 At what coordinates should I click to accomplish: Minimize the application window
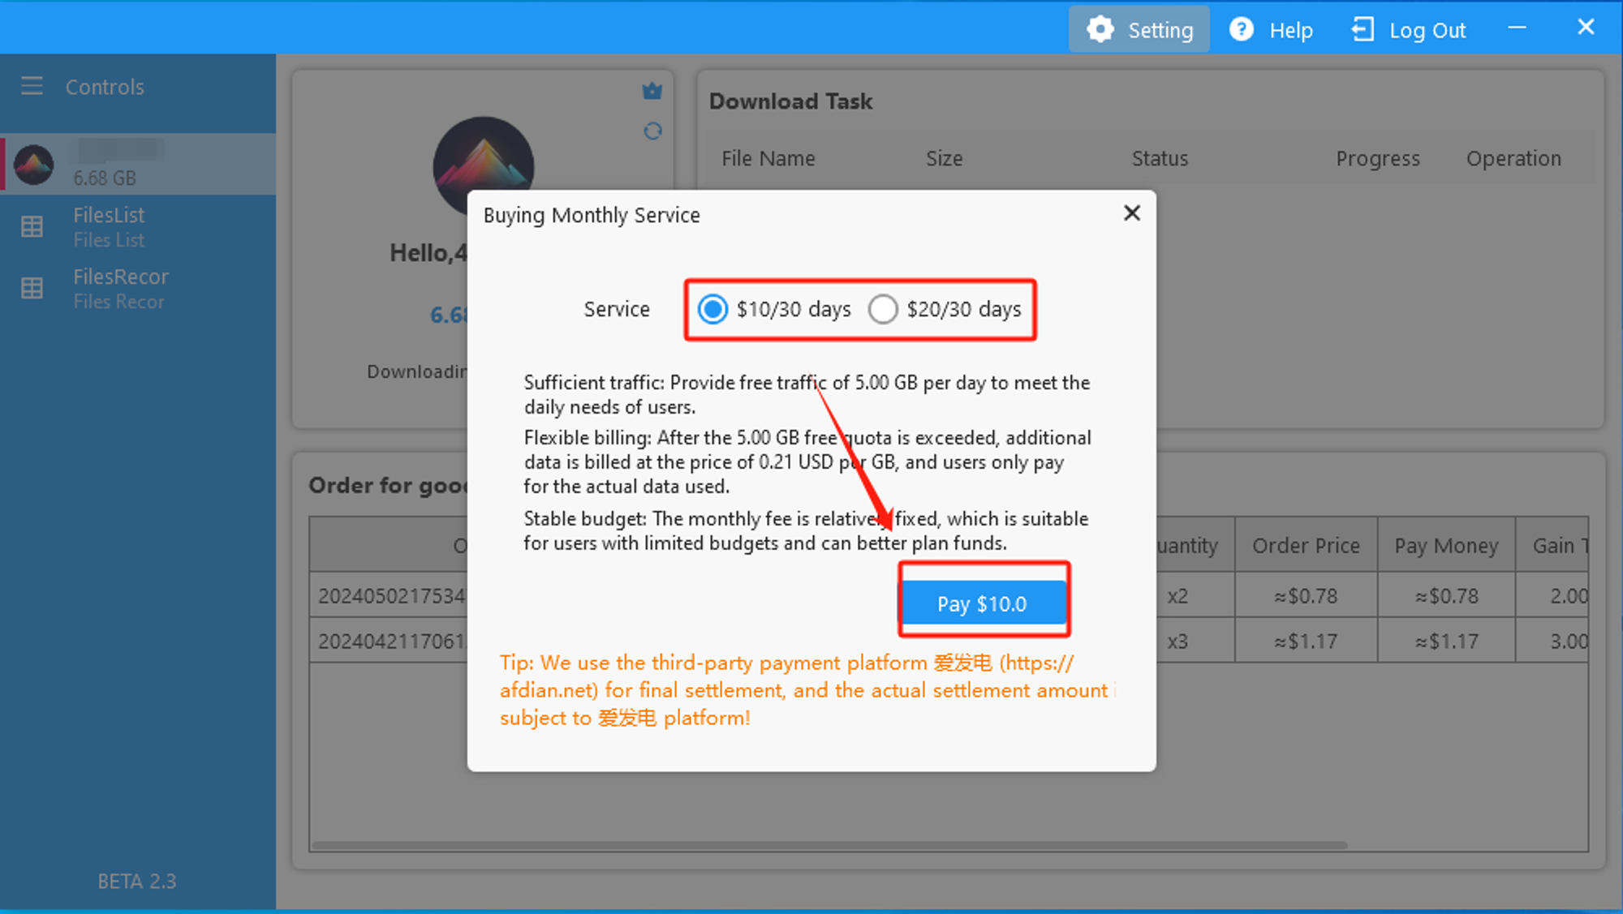1517,28
